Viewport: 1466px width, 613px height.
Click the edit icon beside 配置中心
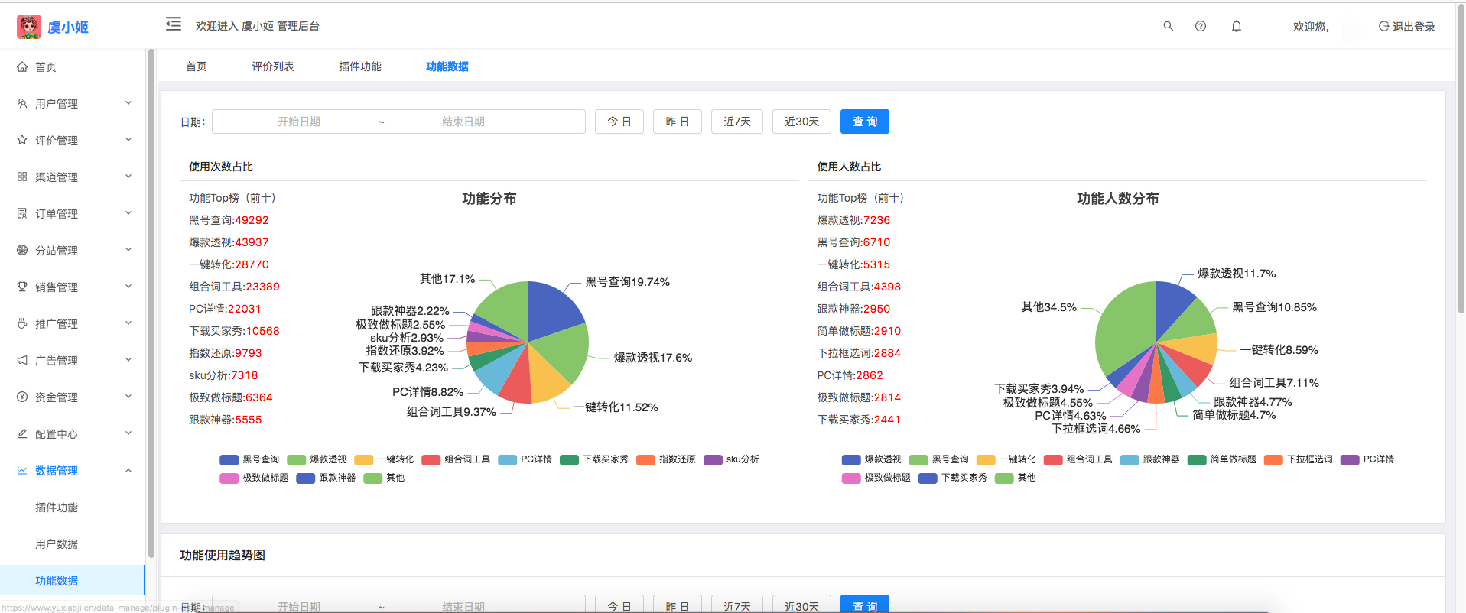pos(22,433)
